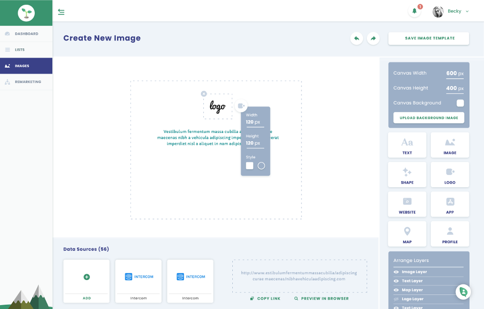The width and height of the screenshot is (484, 309).
Task: Toggle visibility of Image Layer
Action: click(x=396, y=272)
